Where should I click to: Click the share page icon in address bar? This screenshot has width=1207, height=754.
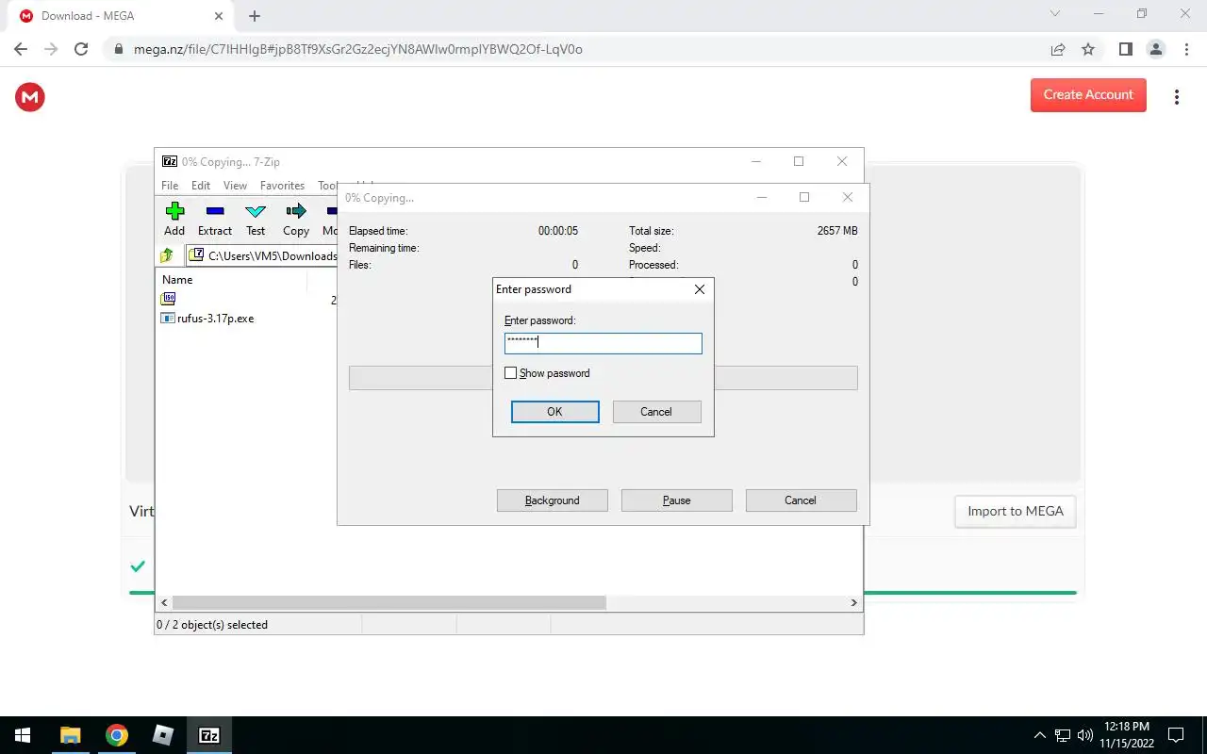coord(1058,49)
